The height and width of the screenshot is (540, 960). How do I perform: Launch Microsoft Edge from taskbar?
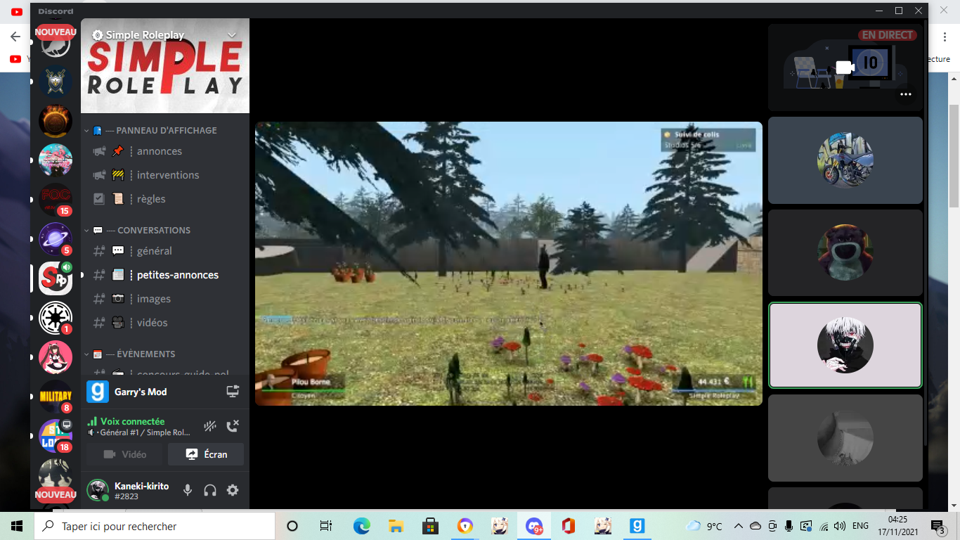(x=361, y=526)
